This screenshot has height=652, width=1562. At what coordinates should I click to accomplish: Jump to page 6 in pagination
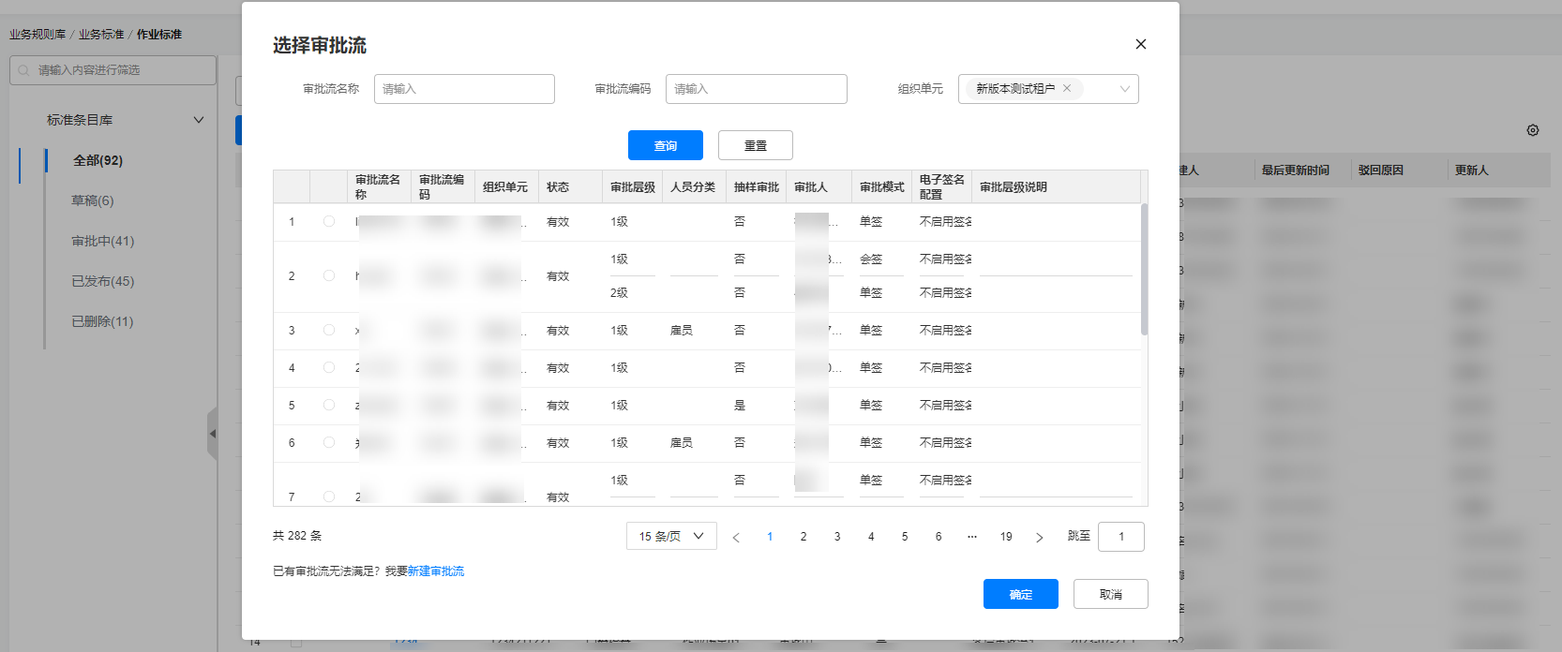[939, 537]
